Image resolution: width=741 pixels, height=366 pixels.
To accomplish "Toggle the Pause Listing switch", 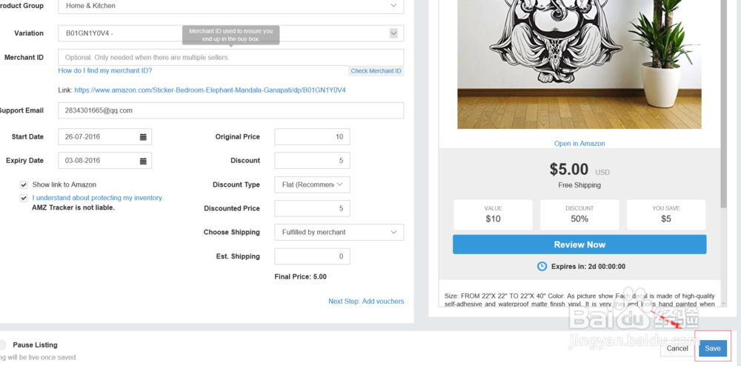I will point(2,345).
